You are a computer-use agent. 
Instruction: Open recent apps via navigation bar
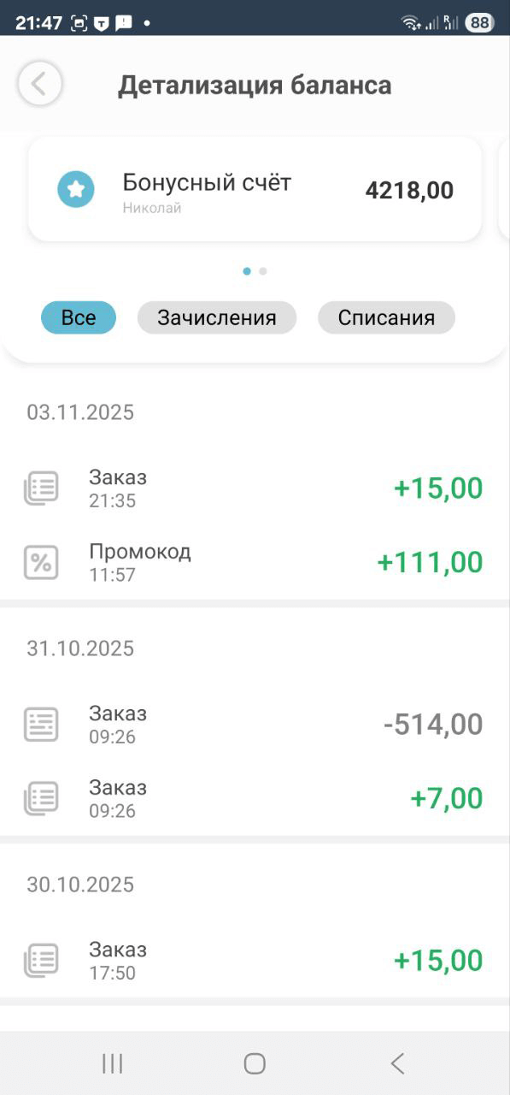pyautogui.click(x=112, y=1062)
